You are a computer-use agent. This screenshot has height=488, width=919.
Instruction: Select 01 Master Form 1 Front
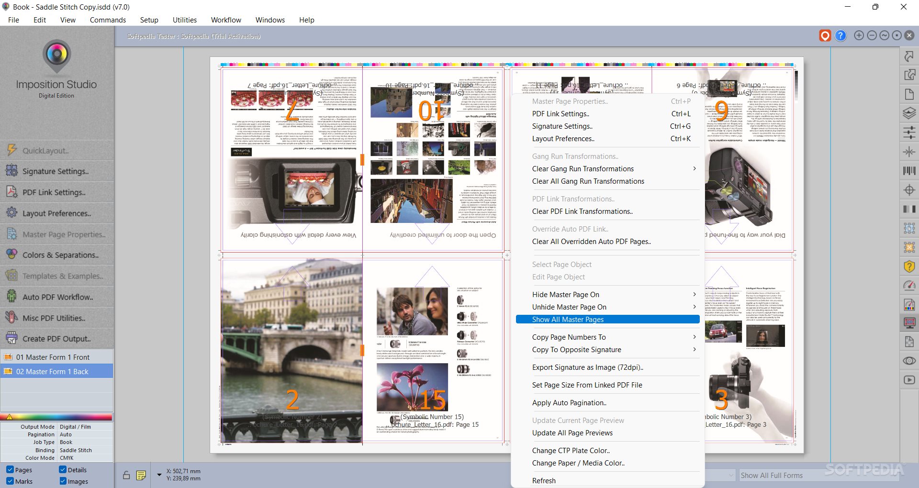[57, 357]
